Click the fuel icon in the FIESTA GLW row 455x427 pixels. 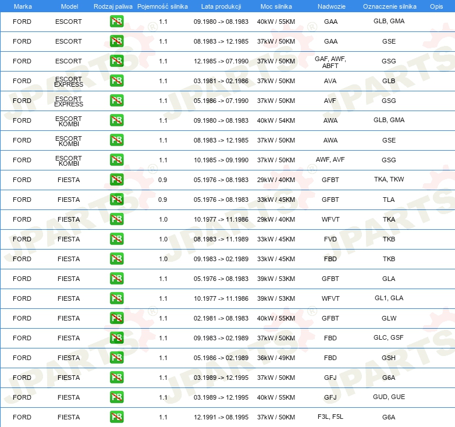(116, 318)
